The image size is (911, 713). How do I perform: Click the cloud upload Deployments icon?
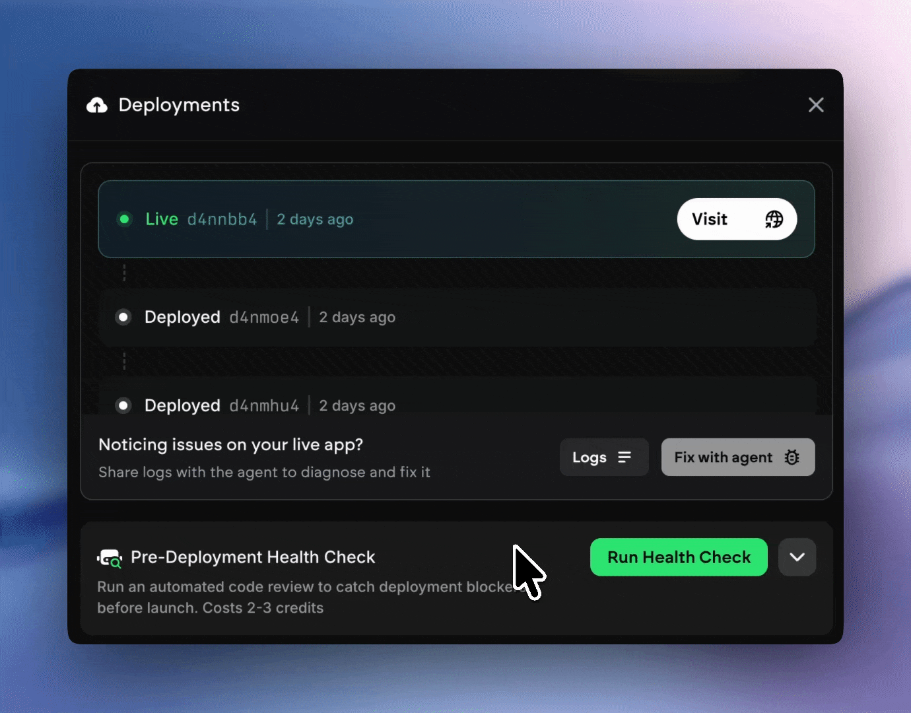[x=97, y=105]
